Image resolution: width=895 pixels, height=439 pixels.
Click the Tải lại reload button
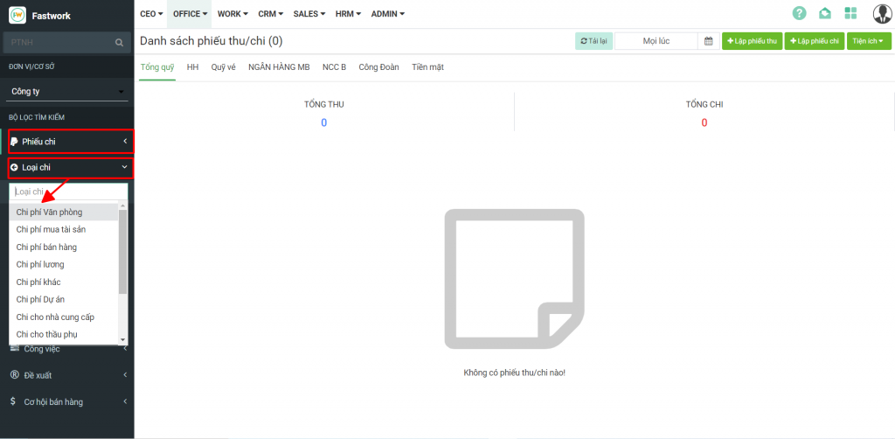[x=593, y=41]
